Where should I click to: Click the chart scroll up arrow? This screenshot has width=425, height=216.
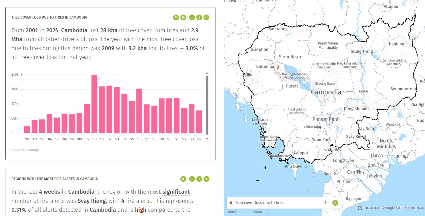pos(207,73)
